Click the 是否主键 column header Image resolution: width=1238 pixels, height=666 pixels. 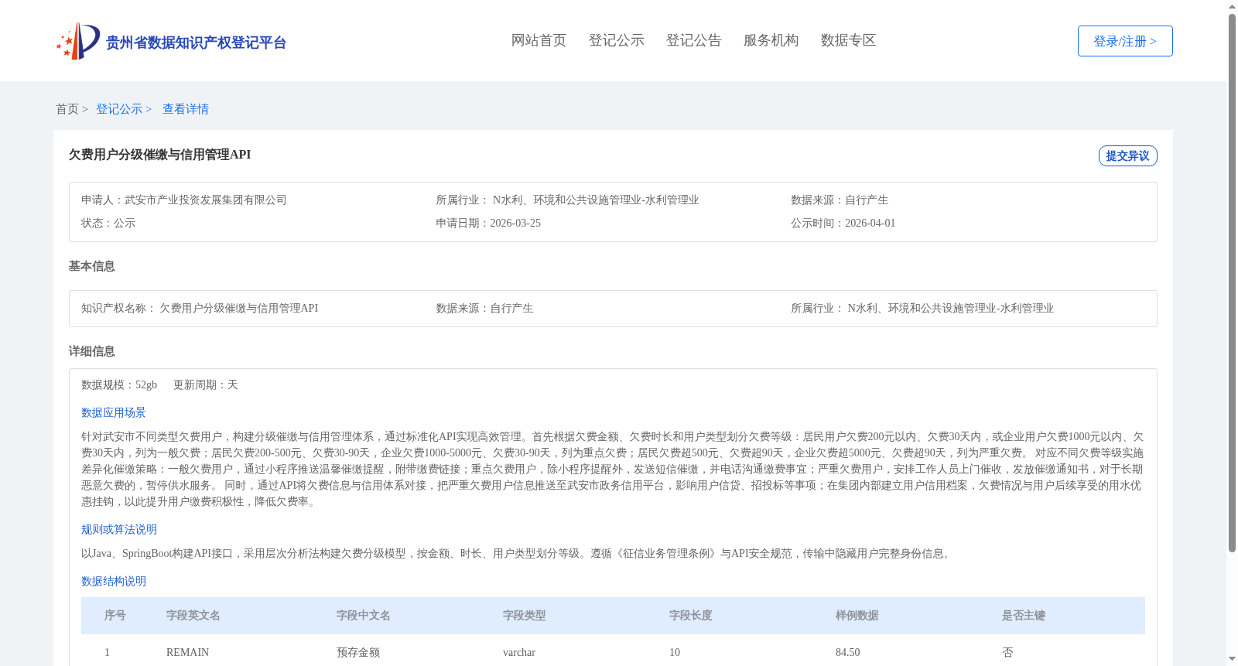click(x=1024, y=616)
